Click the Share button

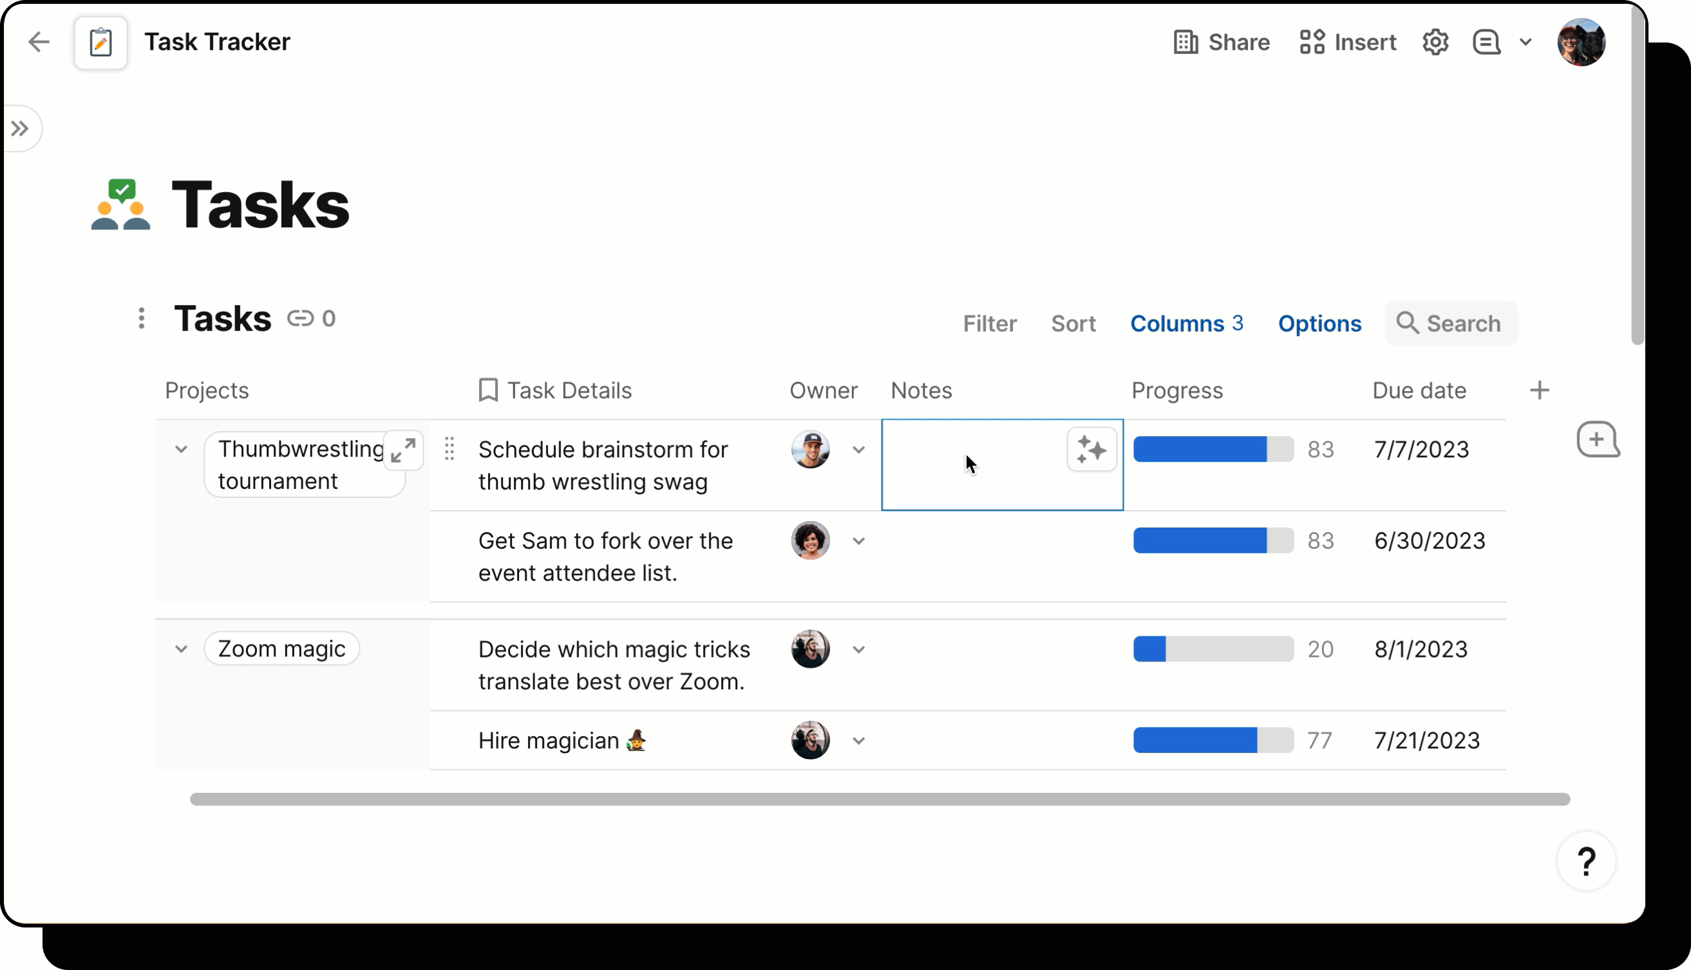pyautogui.click(x=1222, y=42)
